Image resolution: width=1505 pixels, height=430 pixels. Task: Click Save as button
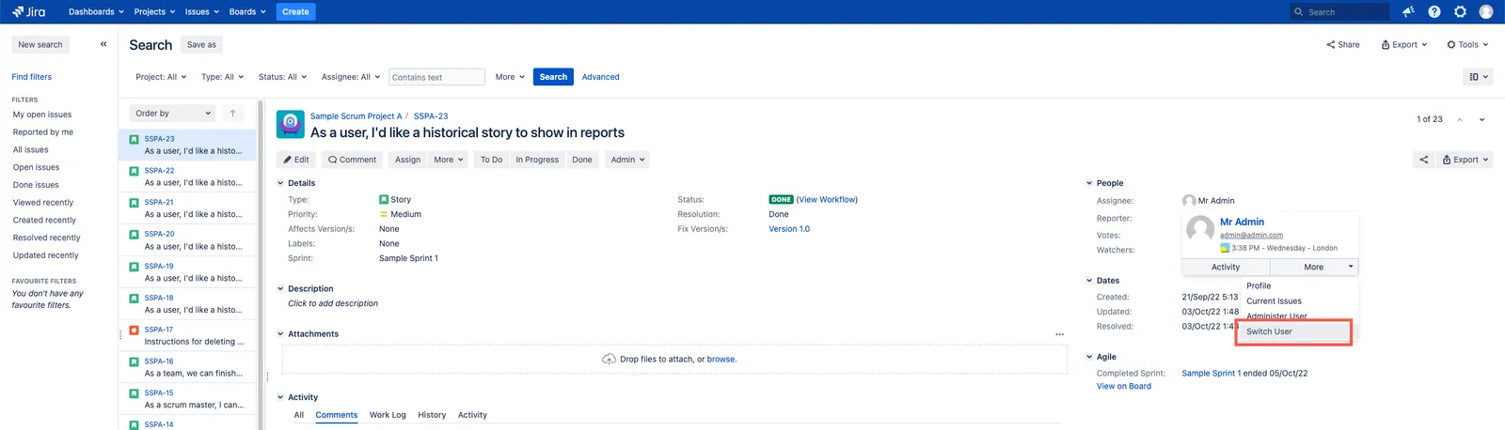click(x=201, y=44)
